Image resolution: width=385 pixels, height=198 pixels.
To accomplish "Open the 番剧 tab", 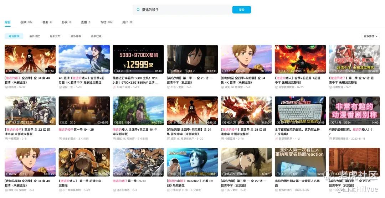I will [47, 22].
